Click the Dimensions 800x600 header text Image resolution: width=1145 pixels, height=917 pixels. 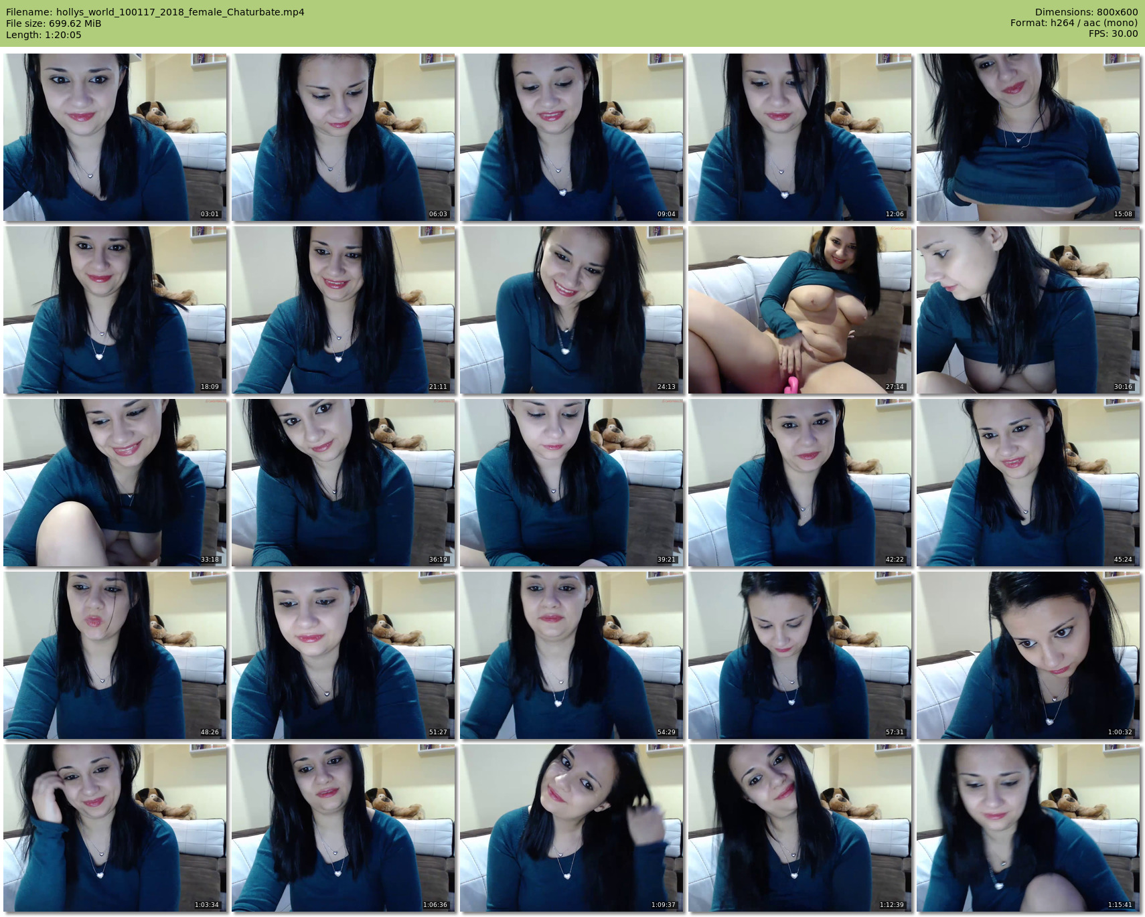(x=1086, y=12)
